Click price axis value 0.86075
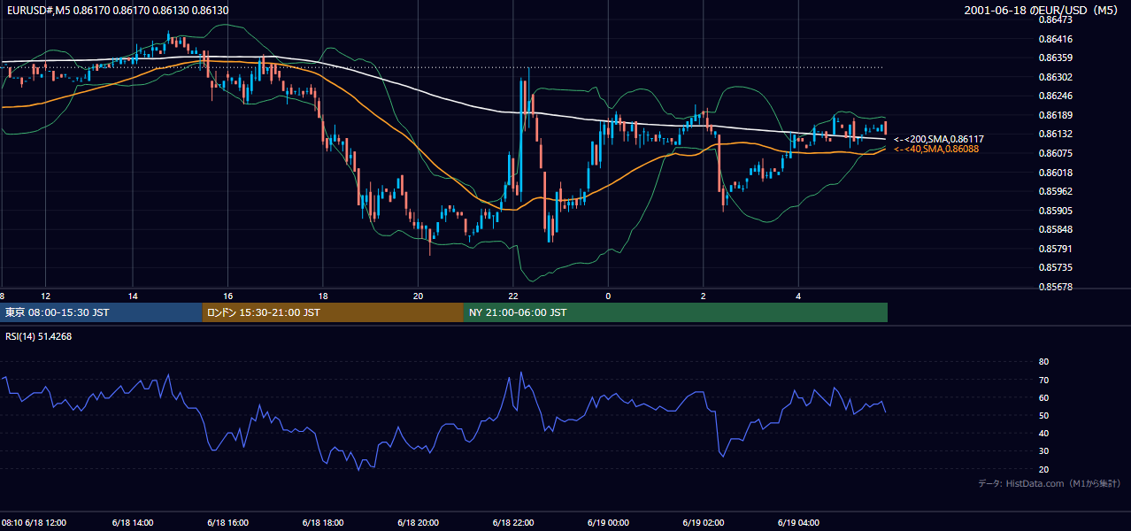Viewport: 1131px width, 531px height. click(1055, 153)
